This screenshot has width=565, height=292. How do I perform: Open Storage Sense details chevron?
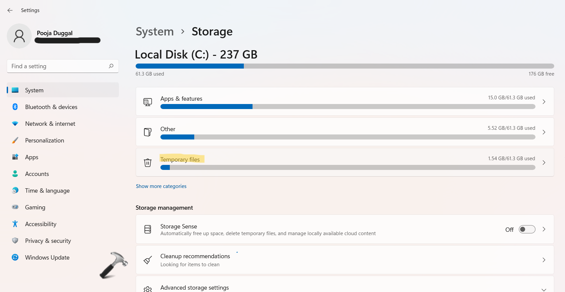click(544, 229)
